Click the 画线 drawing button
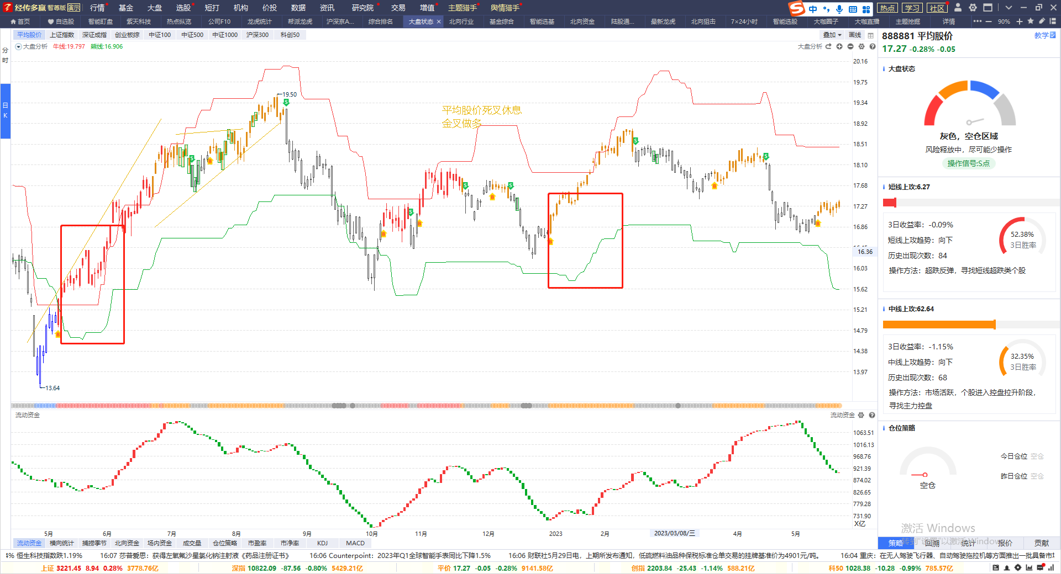This screenshot has height=574, width=1061. pyautogui.click(x=855, y=35)
